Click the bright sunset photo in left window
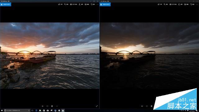The image size is (199, 112). point(50,56)
